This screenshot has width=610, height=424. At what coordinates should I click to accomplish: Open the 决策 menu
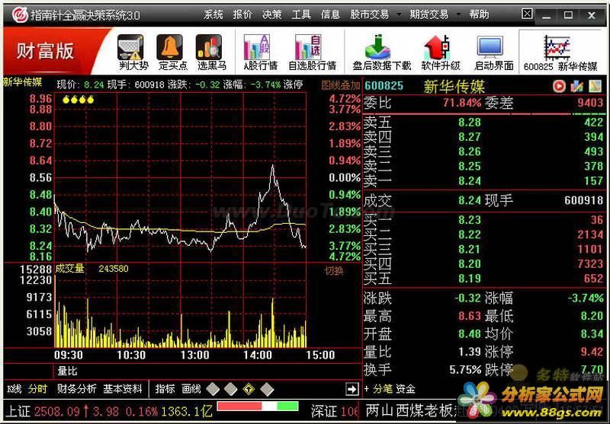coord(271,14)
